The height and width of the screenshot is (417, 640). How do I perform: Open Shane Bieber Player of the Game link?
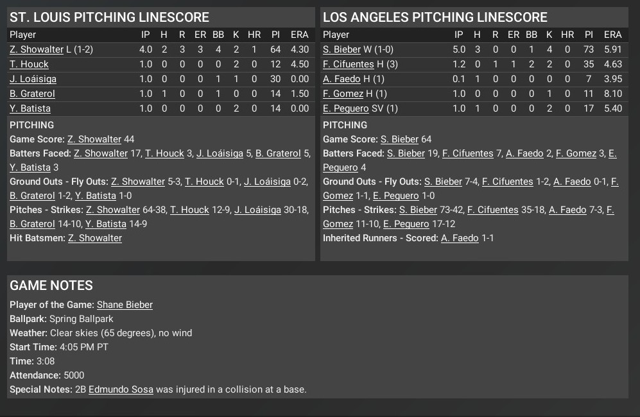pyautogui.click(x=125, y=305)
